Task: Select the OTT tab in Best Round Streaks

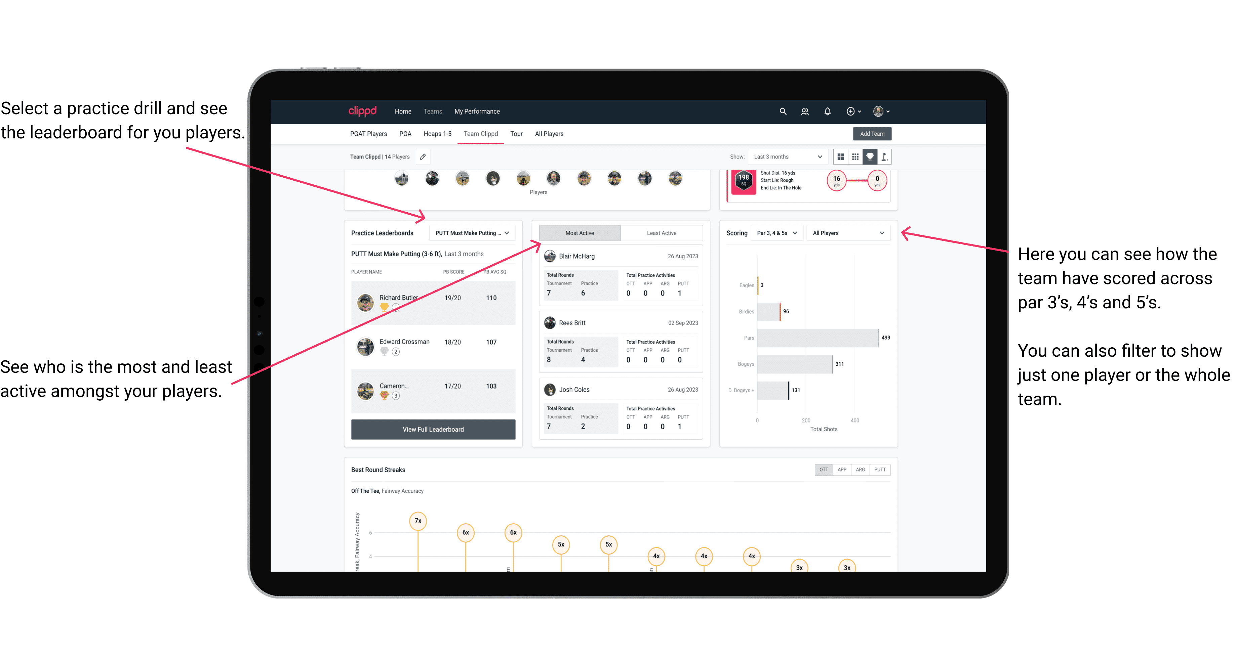Action: (823, 469)
